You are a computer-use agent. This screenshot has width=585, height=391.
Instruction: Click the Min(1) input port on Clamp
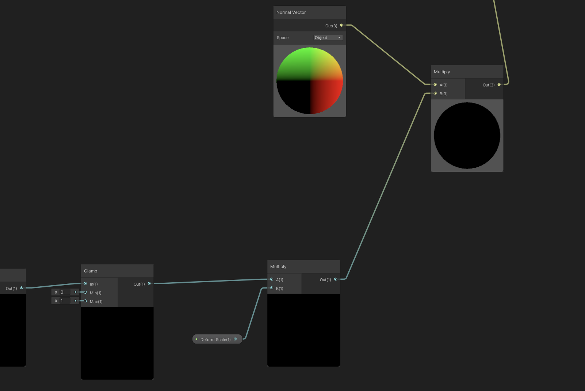tap(85, 292)
